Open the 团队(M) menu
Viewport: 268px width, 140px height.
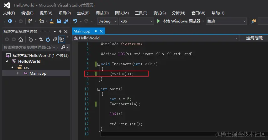pyautogui.click(x=122, y=13)
